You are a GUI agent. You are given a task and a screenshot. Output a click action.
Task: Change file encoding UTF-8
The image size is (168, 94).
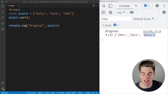click(47, 93)
